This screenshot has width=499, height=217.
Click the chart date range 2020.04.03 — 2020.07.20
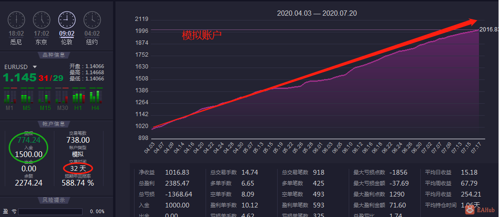coord(317,13)
